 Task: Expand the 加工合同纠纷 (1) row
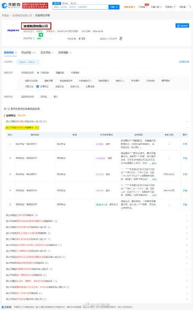tap(96, 293)
